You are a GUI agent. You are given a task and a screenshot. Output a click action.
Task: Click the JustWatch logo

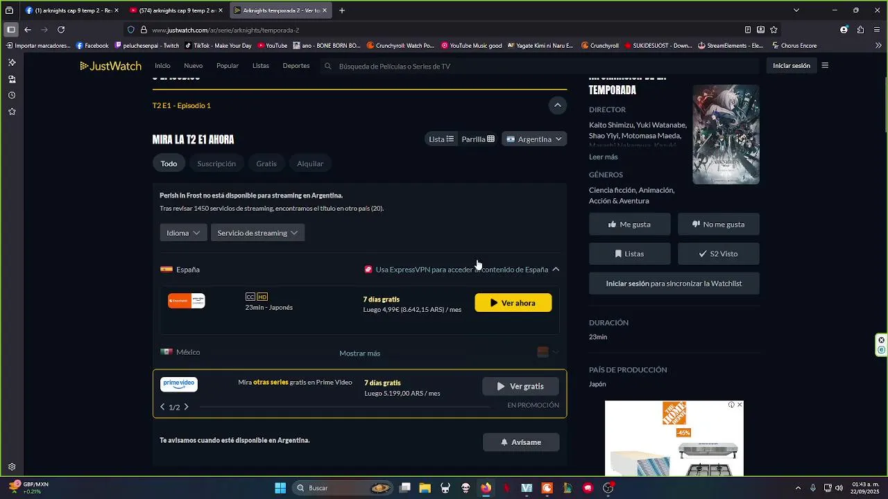111,66
